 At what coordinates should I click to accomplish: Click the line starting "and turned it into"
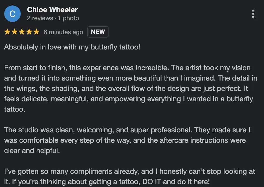tap(131, 78)
